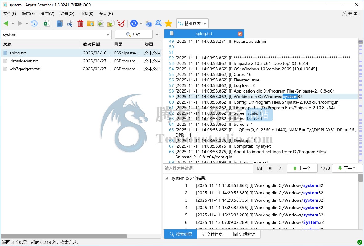Click the green back arrow icon
Viewport: 364px width, 246px height.
[6, 23]
